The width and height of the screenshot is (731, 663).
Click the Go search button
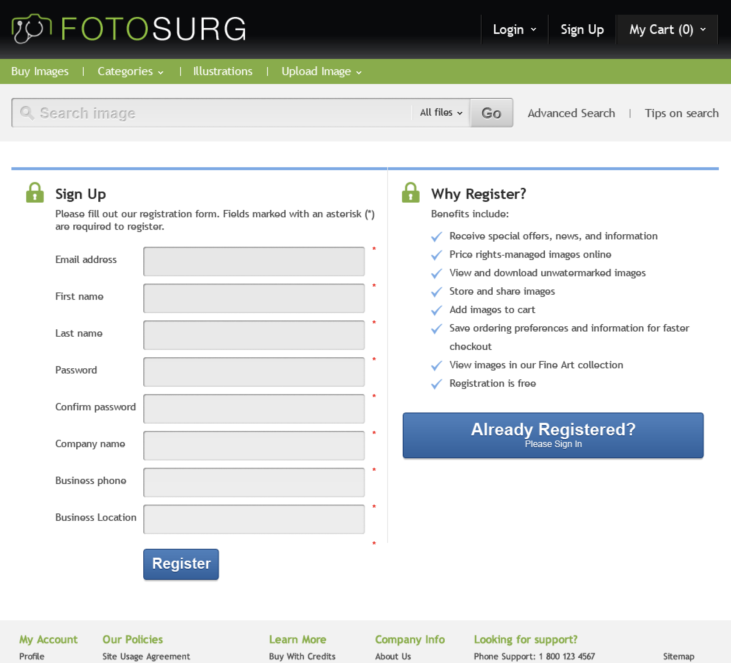point(492,113)
